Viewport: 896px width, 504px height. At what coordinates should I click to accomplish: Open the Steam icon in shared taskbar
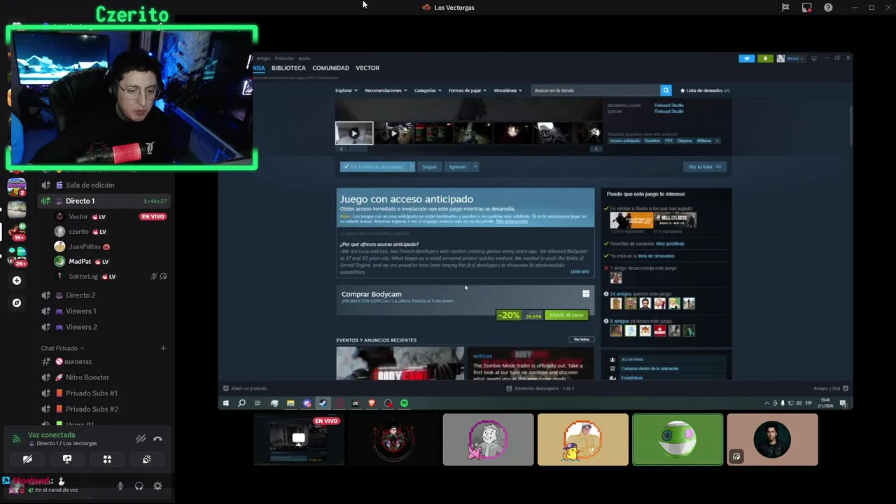pos(323,403)
